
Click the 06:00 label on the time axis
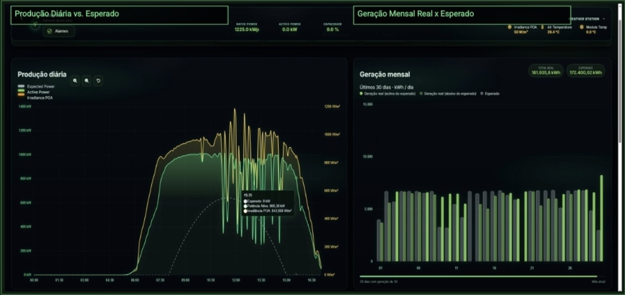(x=135, y=280)
